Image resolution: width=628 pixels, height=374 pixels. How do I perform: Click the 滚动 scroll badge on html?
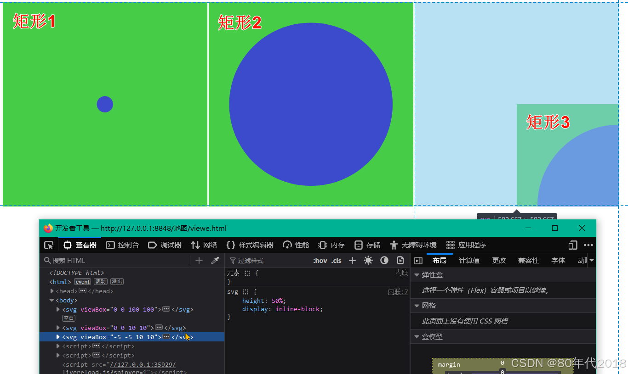101,282
